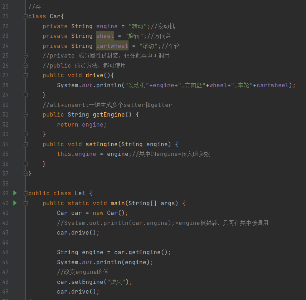Viewport: 306px width, 300px height.
Task: Collapse main method fold marker on line 40
Action: (25, 203)
